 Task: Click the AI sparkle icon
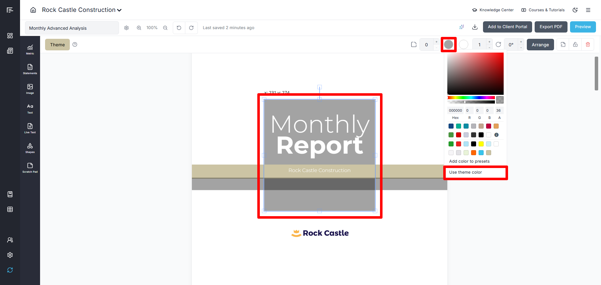click(462, 27)
